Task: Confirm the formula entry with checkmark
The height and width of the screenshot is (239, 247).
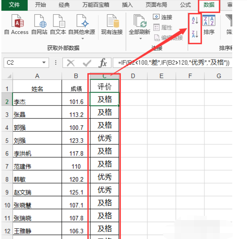Action: pos(87,63)
